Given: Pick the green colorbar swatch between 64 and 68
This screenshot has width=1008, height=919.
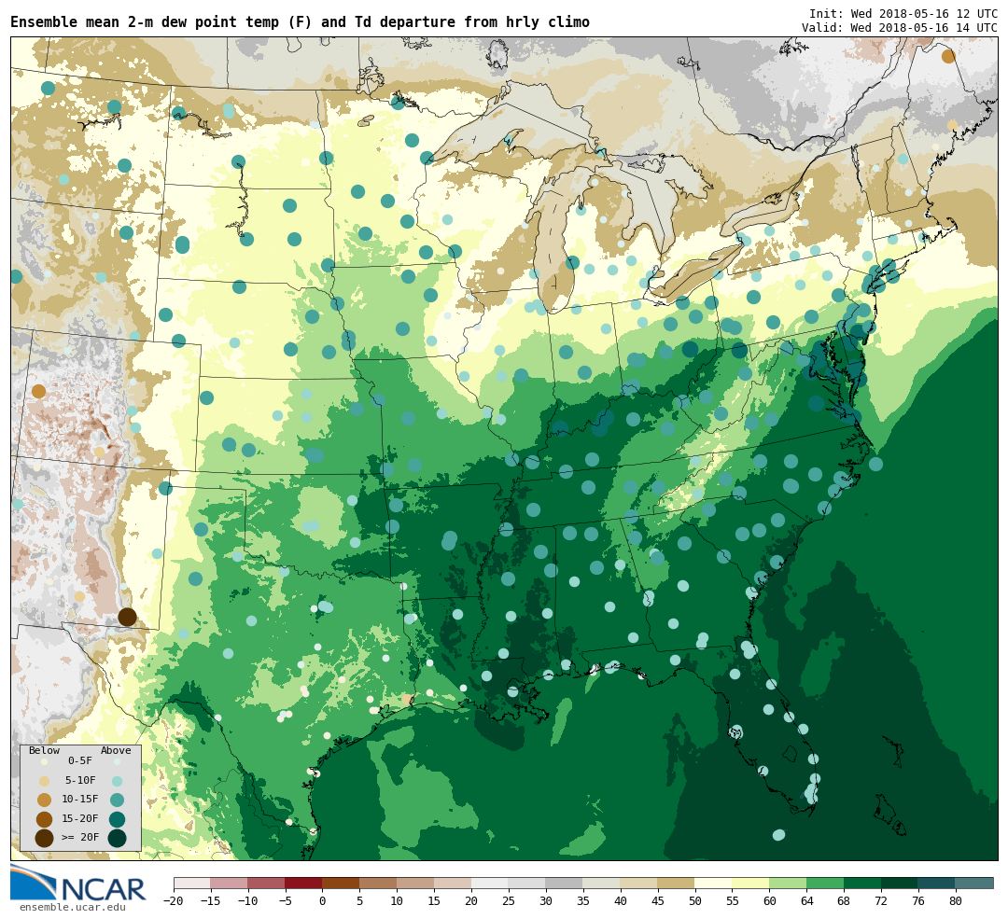Looking at the screenshot, I should click(826, 883).
